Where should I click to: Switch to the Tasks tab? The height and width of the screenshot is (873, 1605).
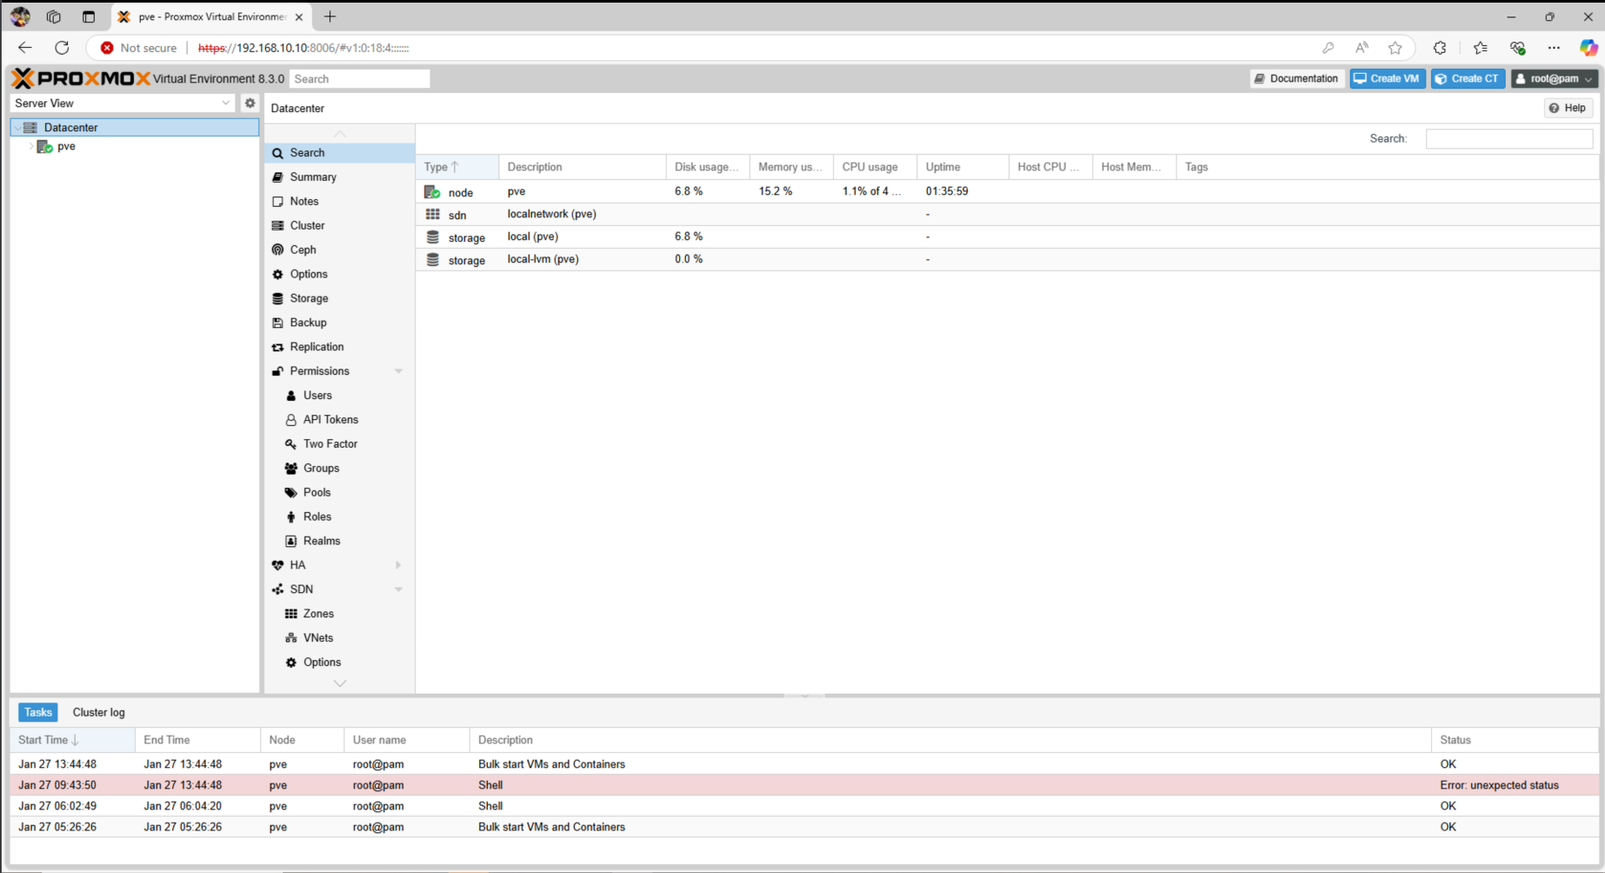[37, 712]
